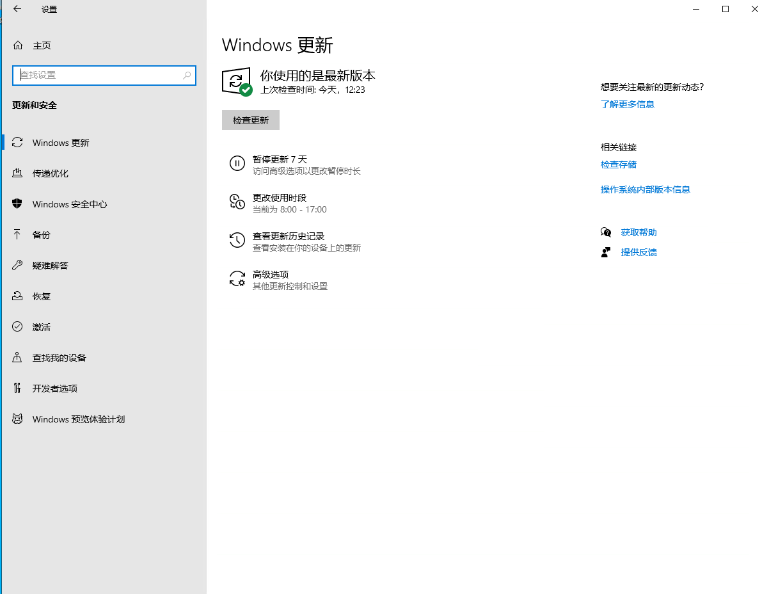
Task: Open 查找我的设备 in the sidebar
Action: [104, 358]
